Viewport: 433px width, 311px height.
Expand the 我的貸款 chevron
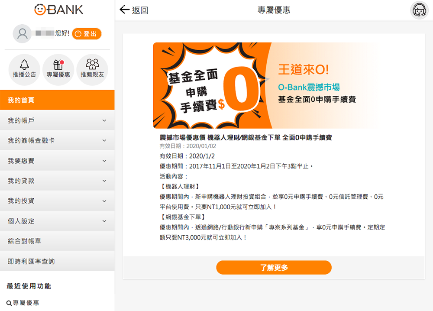point(104,181)
